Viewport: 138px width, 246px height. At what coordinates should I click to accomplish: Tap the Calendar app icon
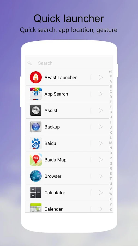click(36, 208)
